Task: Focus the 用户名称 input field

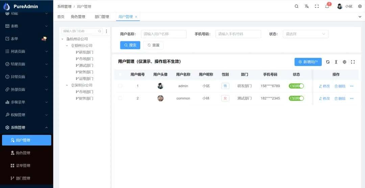Action: pos(164,34)
